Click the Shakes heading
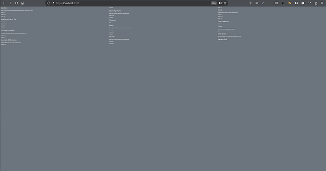 (112, 37)
